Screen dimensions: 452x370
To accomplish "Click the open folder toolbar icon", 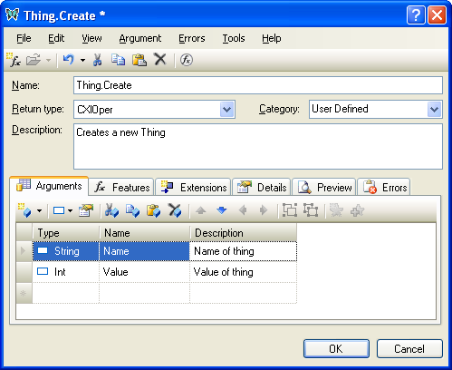I will click(x=34, y=60).
